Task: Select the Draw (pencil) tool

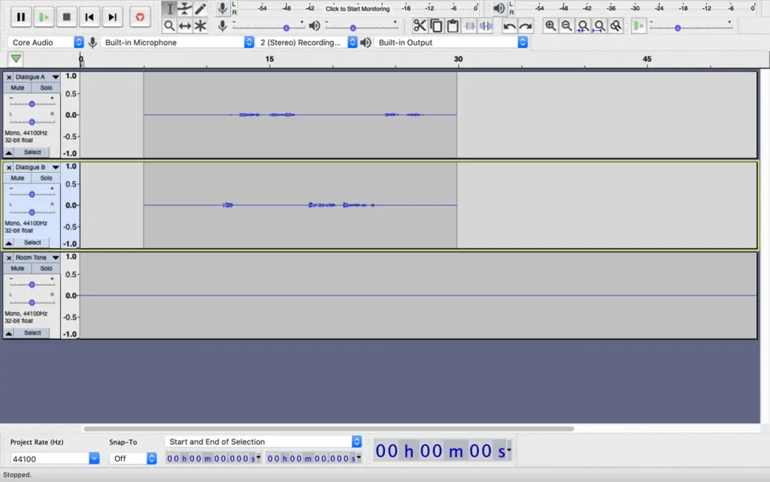Action: pos(200,9)
